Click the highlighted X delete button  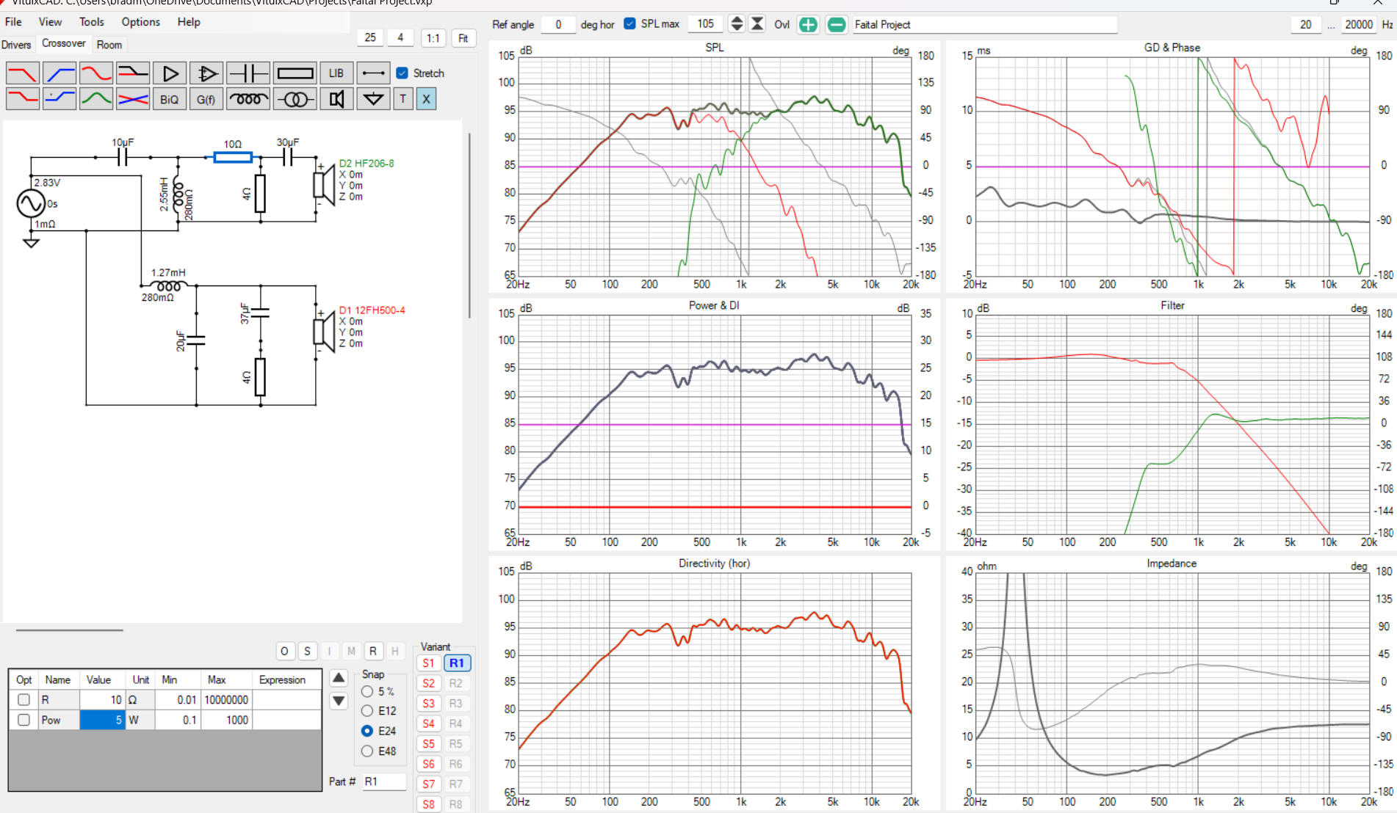click(426, 98)
